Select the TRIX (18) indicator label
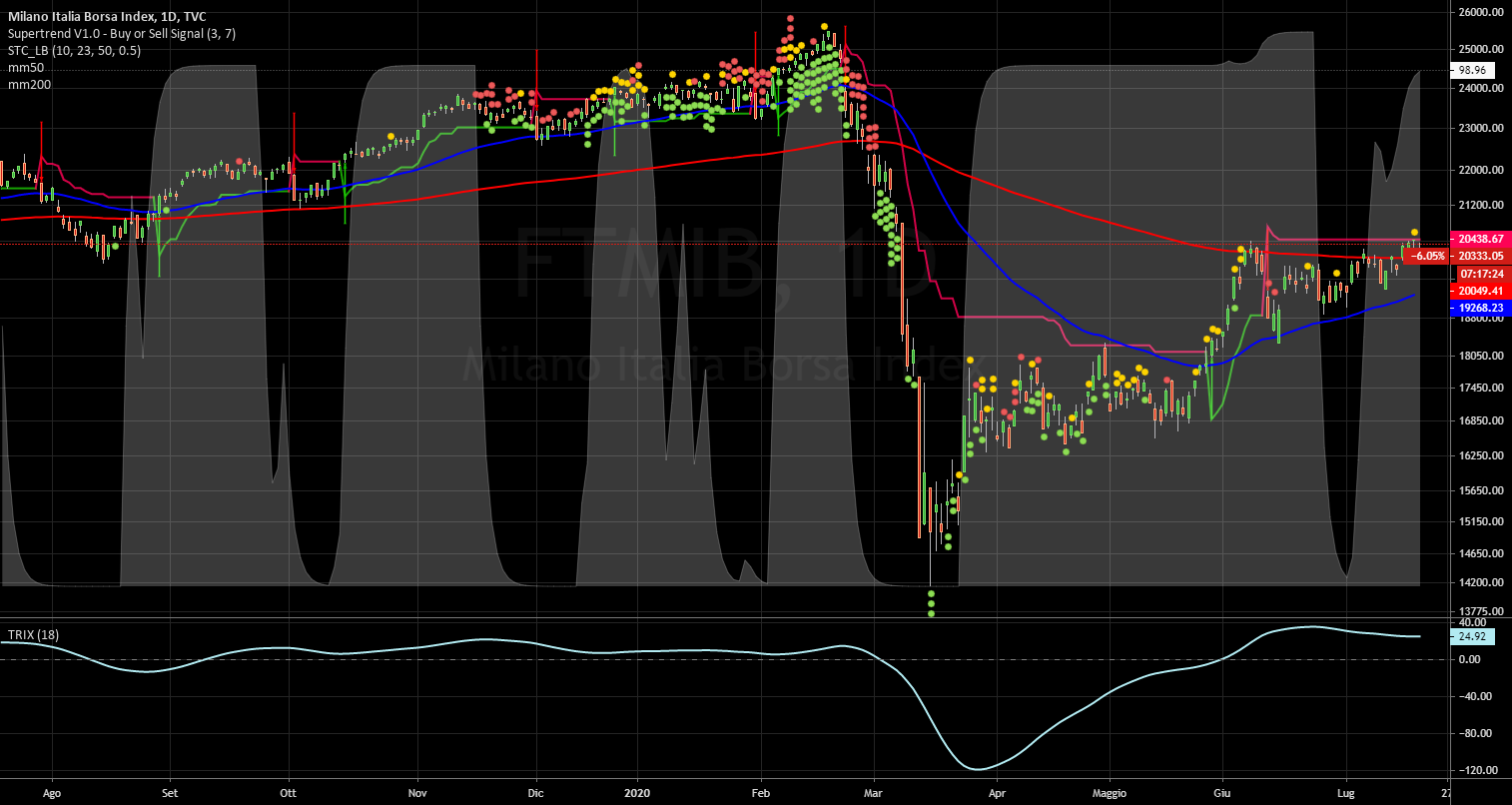The image size is (1512, 805). pyautogui.click(x=33, y=634)
